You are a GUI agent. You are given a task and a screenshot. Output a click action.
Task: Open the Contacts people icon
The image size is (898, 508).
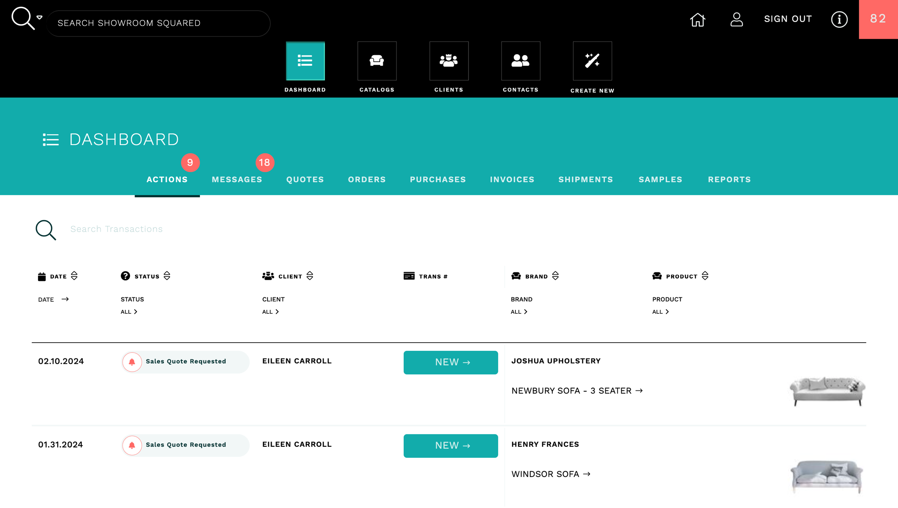coord(520,61)
